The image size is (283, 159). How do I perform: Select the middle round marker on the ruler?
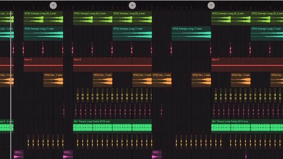[132, 5]
